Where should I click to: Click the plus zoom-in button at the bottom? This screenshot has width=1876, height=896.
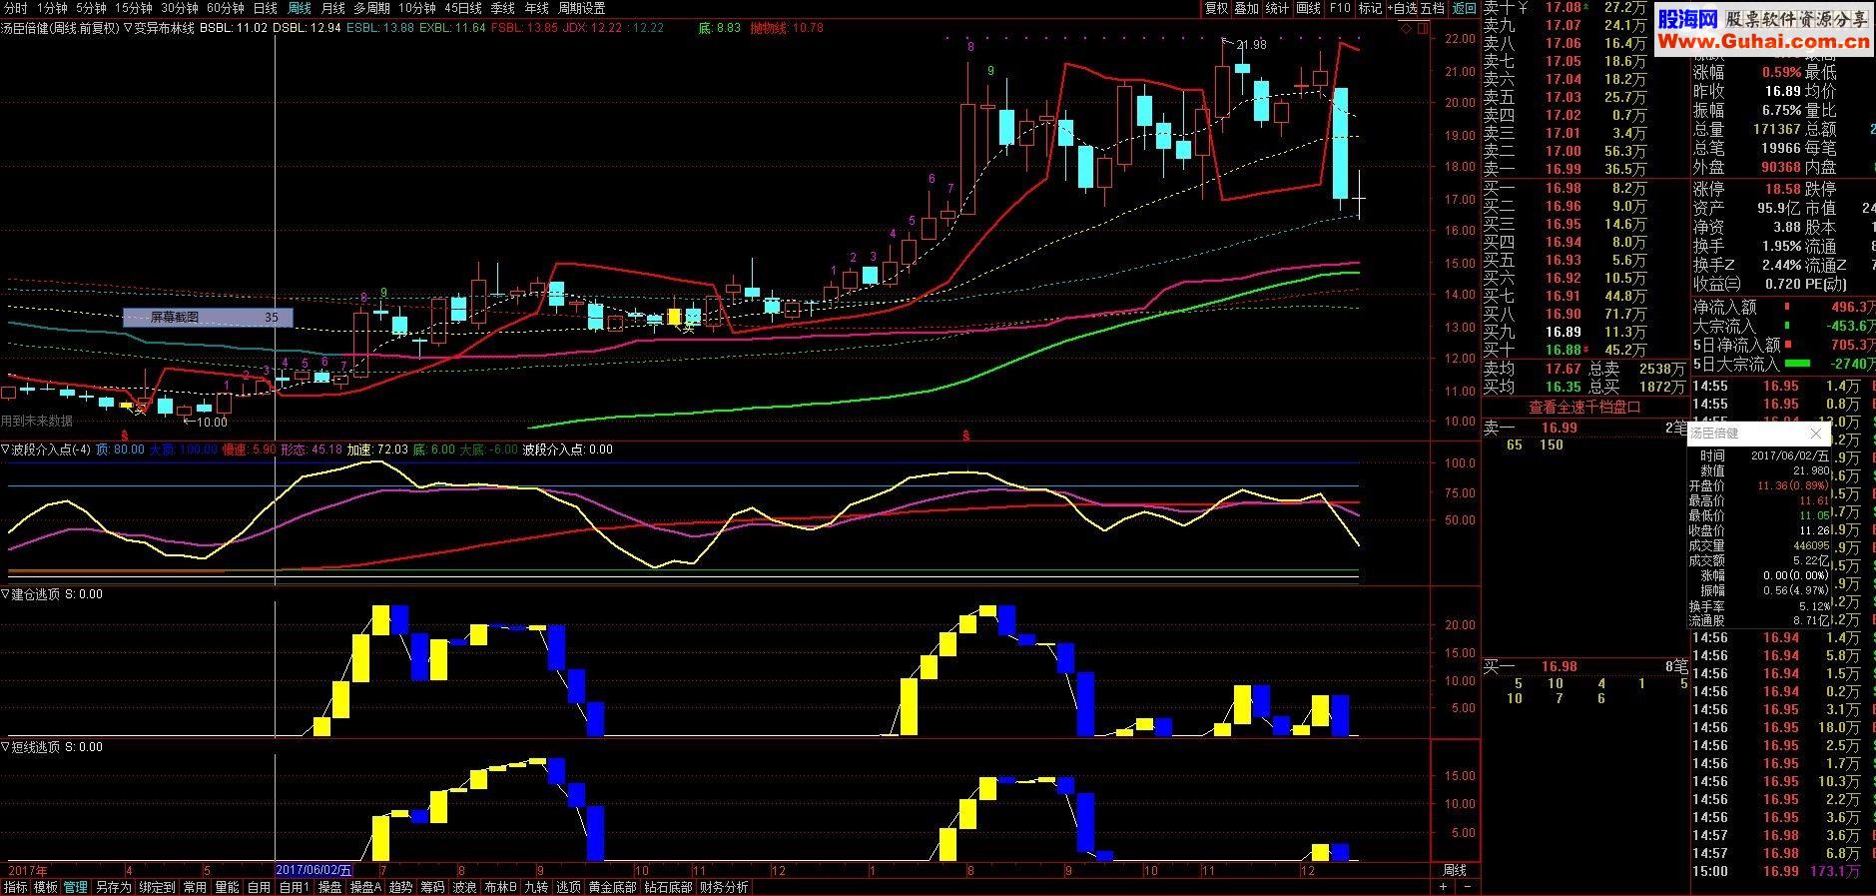[x=1443, y=887]
